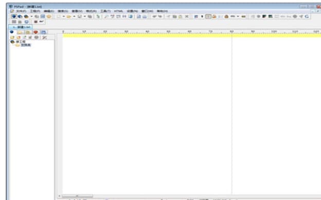Click the delete X icon in toolbar
Image resolution: width=321 pixels, height=200 pixels.
[187, 16]
